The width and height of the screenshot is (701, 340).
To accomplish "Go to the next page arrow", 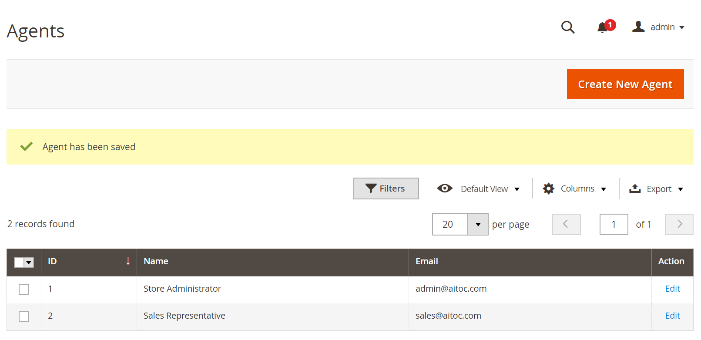I will click(679, 224).
